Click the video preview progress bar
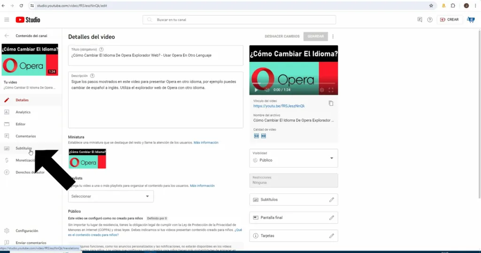The height and width of the screenshot is (253, 481). pos(294,83)
